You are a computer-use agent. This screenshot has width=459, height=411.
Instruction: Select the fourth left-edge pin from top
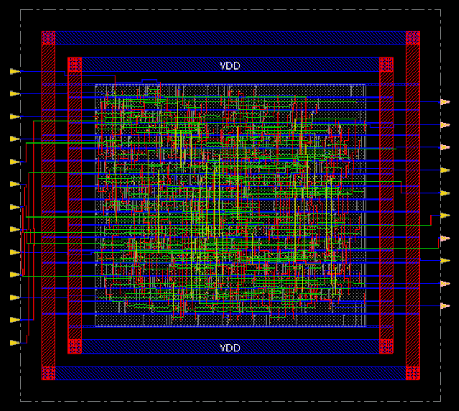coord(15,139)
